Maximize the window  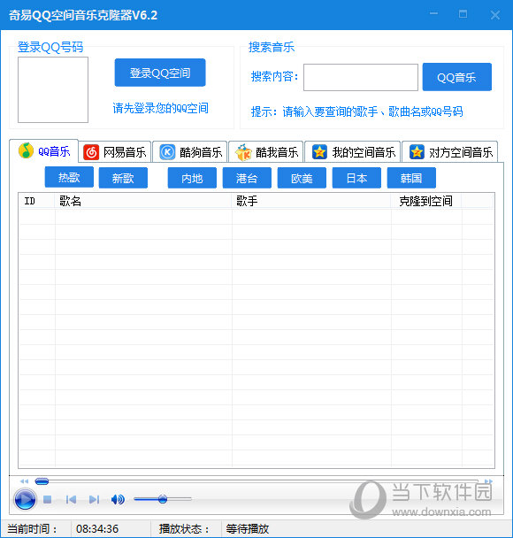click(463, 14)
